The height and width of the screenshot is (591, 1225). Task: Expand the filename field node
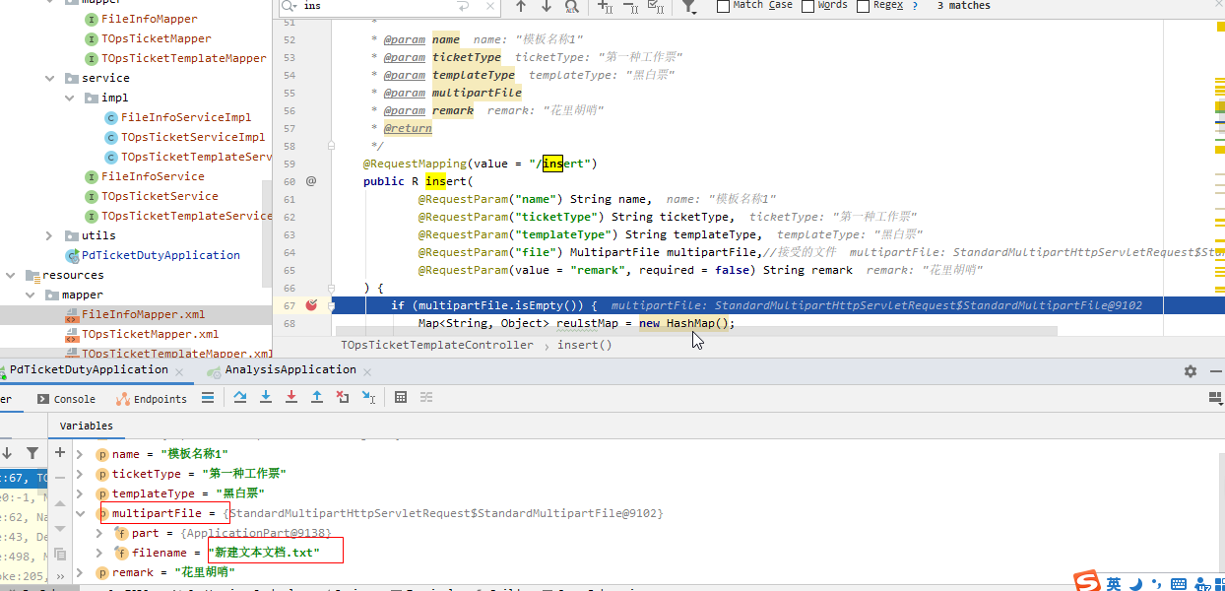[x=99, y=553]
